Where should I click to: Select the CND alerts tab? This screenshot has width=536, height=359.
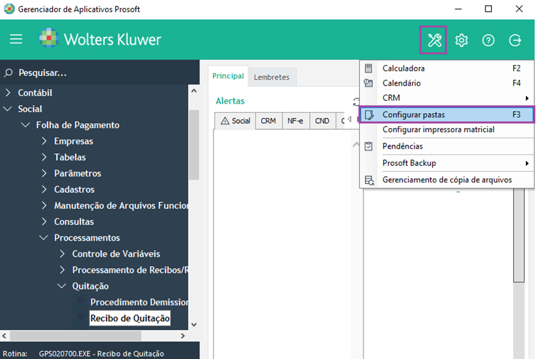click(322, 121)
